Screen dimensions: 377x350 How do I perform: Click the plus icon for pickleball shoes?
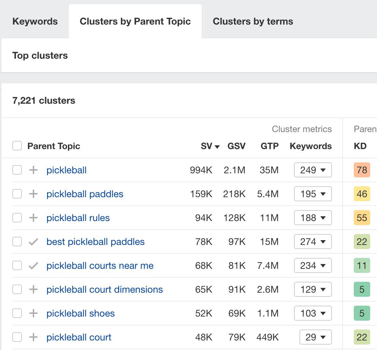33,313
